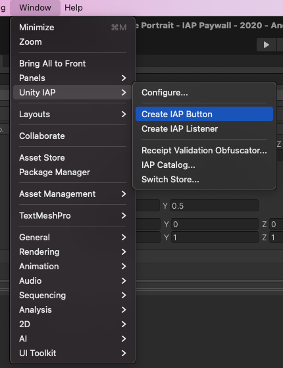Open the IAP Catalog... entry
This screenshot has width=283, height=368.
[x=204, y=165]
